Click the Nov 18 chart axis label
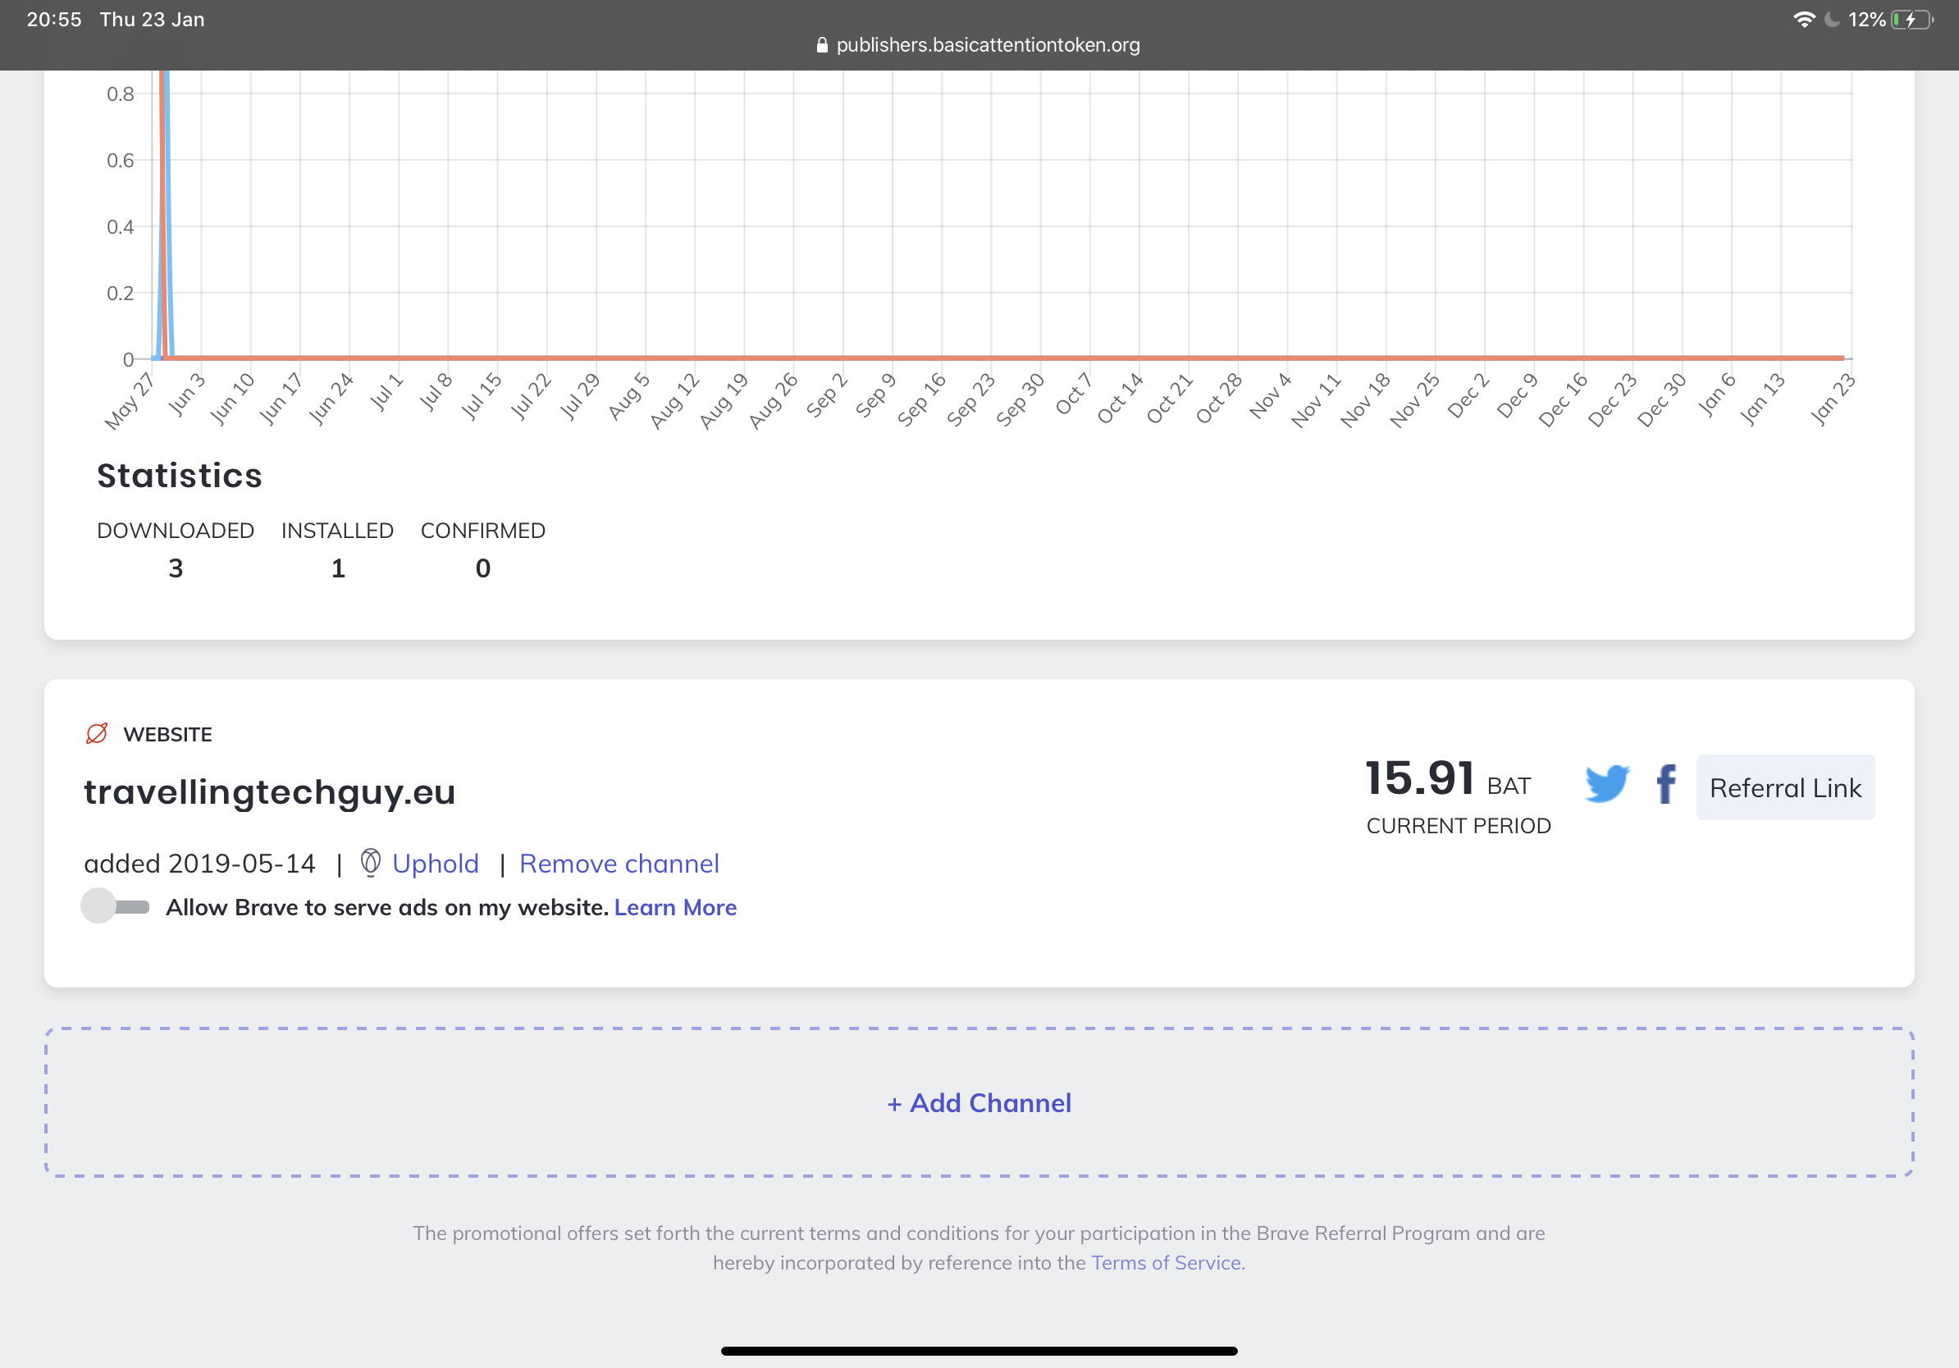Screen dimensions: 1959x1368 (x=1365, y=400)
